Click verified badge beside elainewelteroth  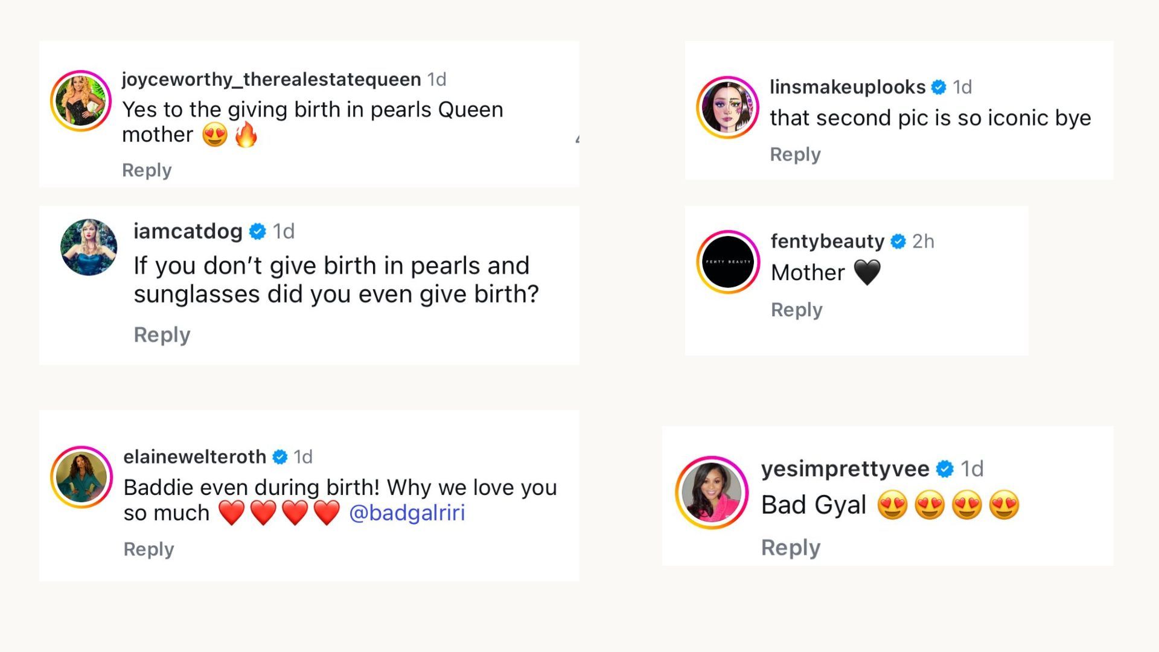[x=280, y=457]
